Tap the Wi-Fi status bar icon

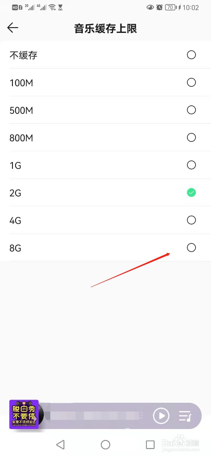coord(52,7)
